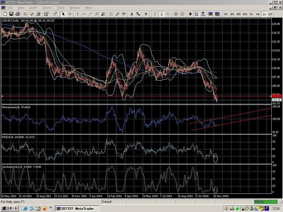Select the crosshair tool
The image size is (283, 212).
pos(70,14)
